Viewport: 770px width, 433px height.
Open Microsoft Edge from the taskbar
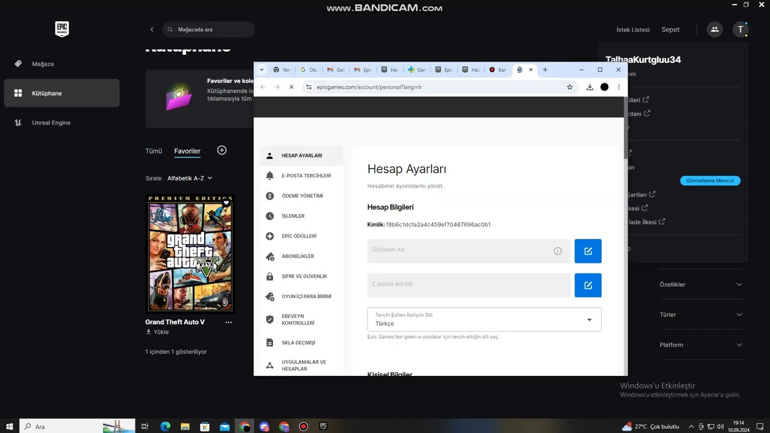point(165,426)
